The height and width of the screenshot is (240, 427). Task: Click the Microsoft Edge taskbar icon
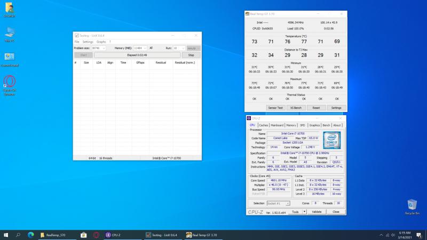point(30,235)
